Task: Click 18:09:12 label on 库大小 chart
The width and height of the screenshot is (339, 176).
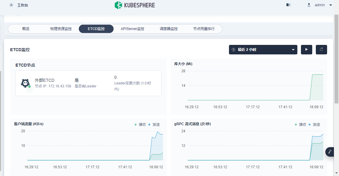Action: pyautogui.click(x=316, y=107)
